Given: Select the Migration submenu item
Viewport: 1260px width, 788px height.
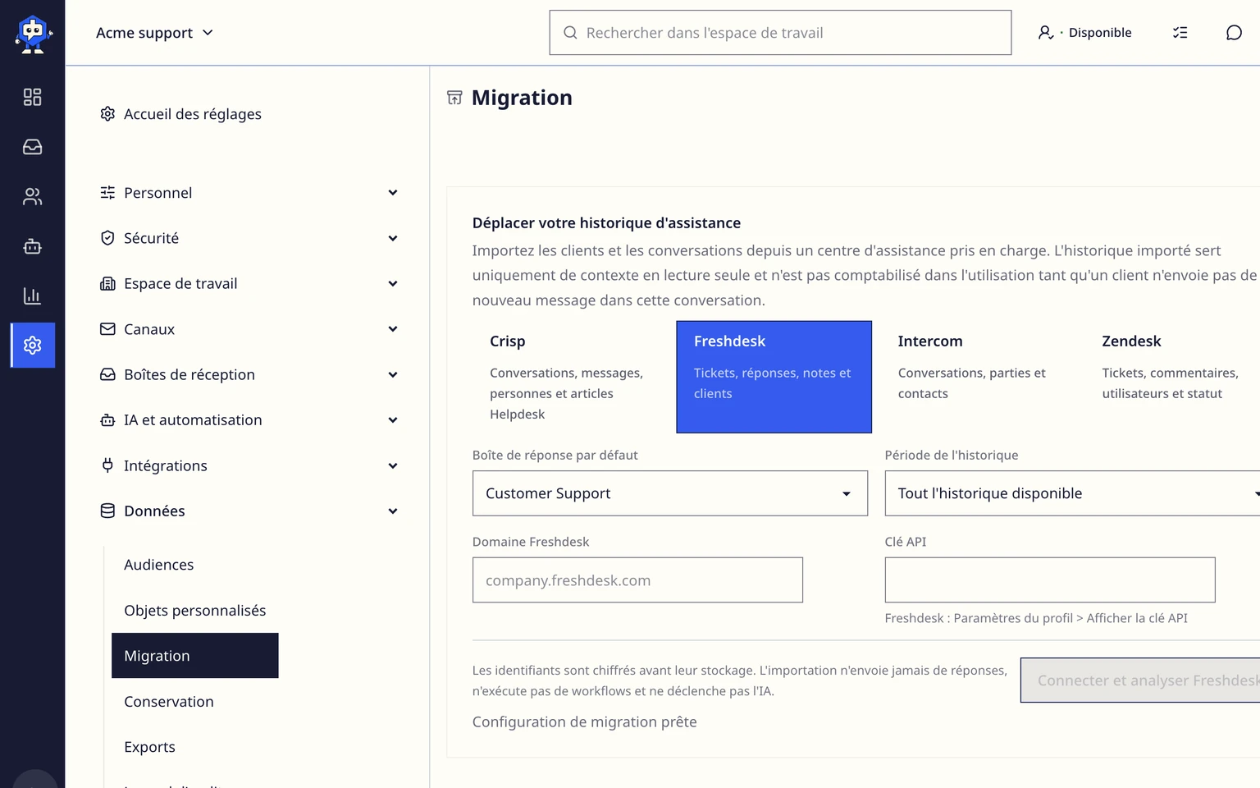Looking at the screenshot, I should pos(195,656).
